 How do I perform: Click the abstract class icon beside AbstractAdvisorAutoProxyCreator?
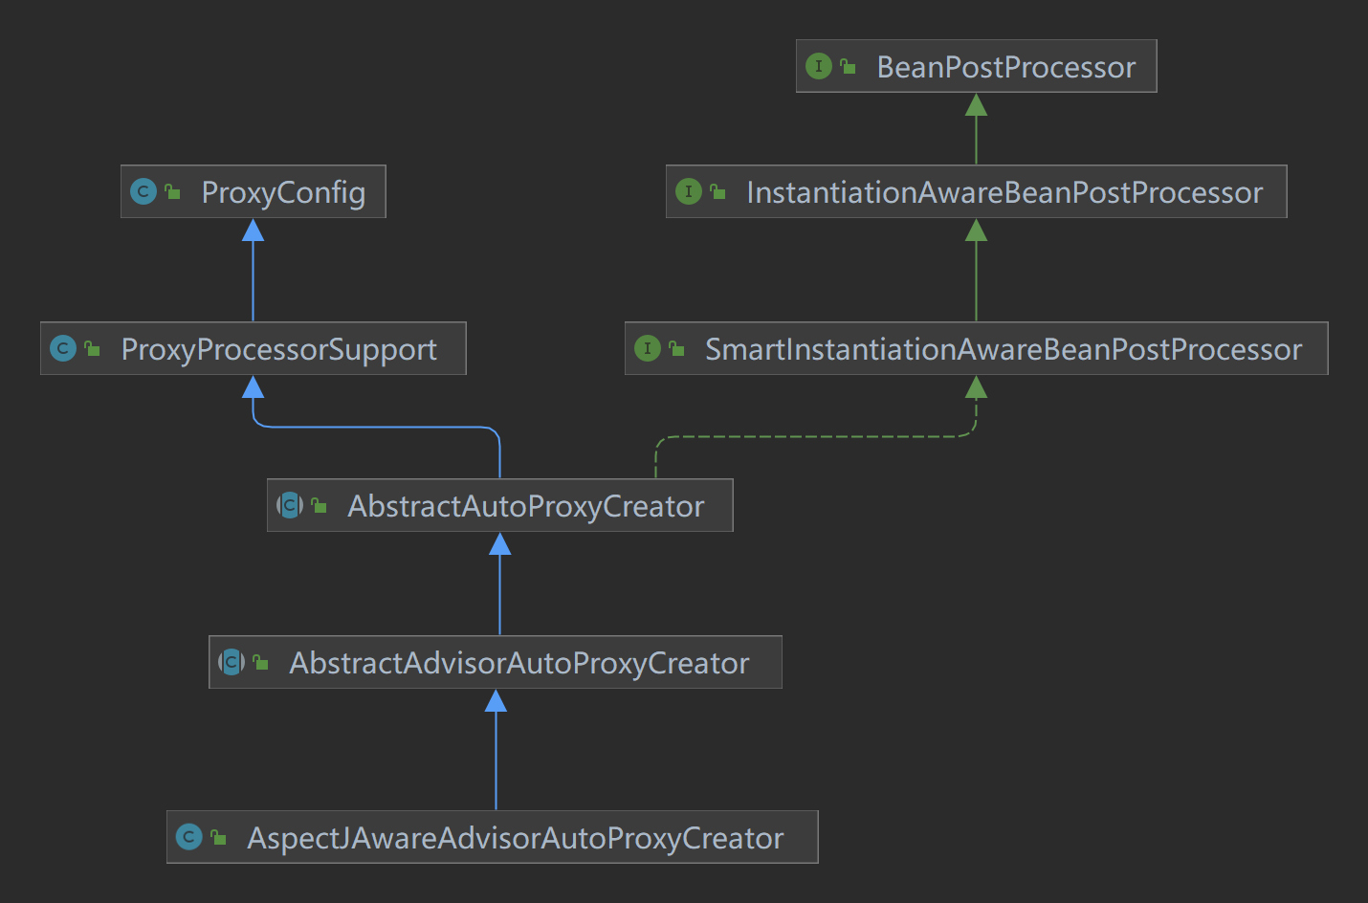232,662
